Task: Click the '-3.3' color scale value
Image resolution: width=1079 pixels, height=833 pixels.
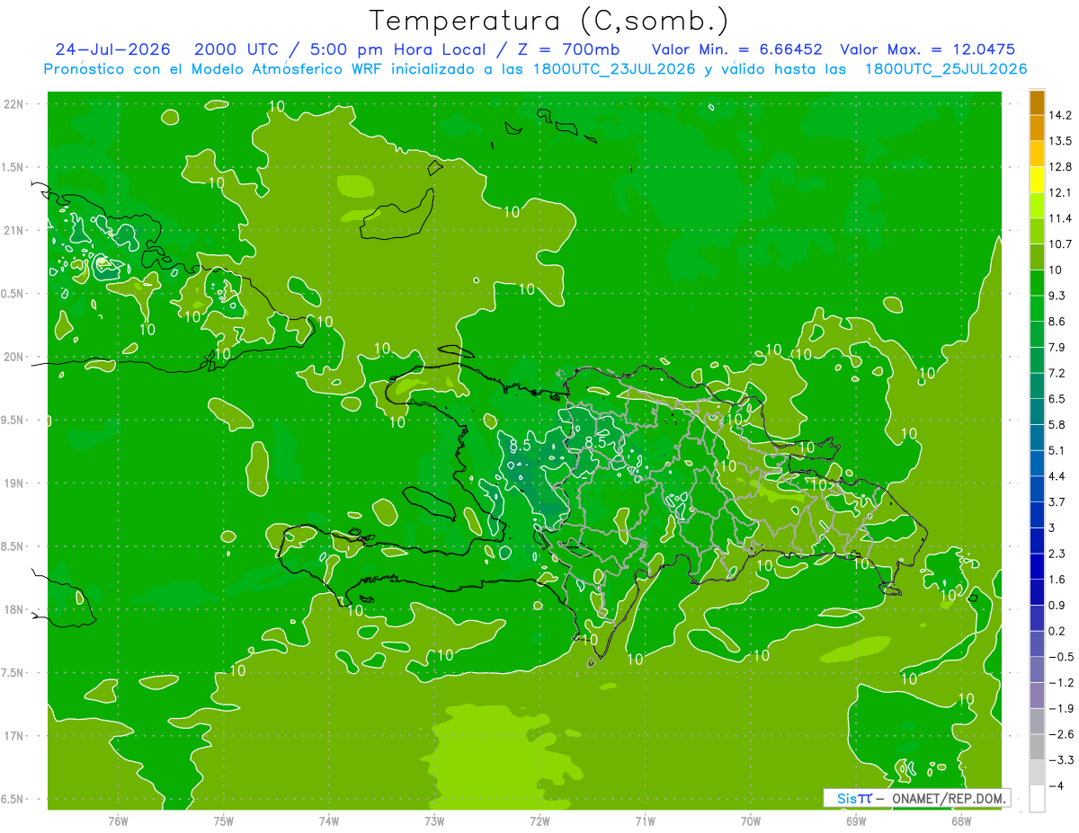Action: [x=1060, y=760]
